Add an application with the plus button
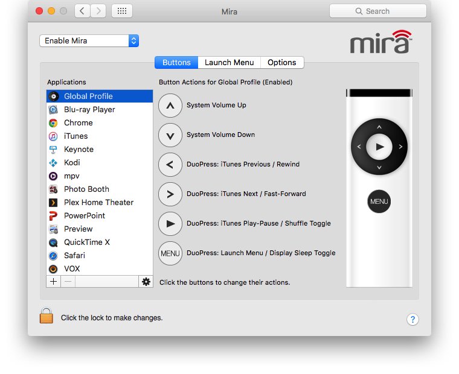Image resolution: width=459 pixels, height=374 pixels. coord(53,282)
